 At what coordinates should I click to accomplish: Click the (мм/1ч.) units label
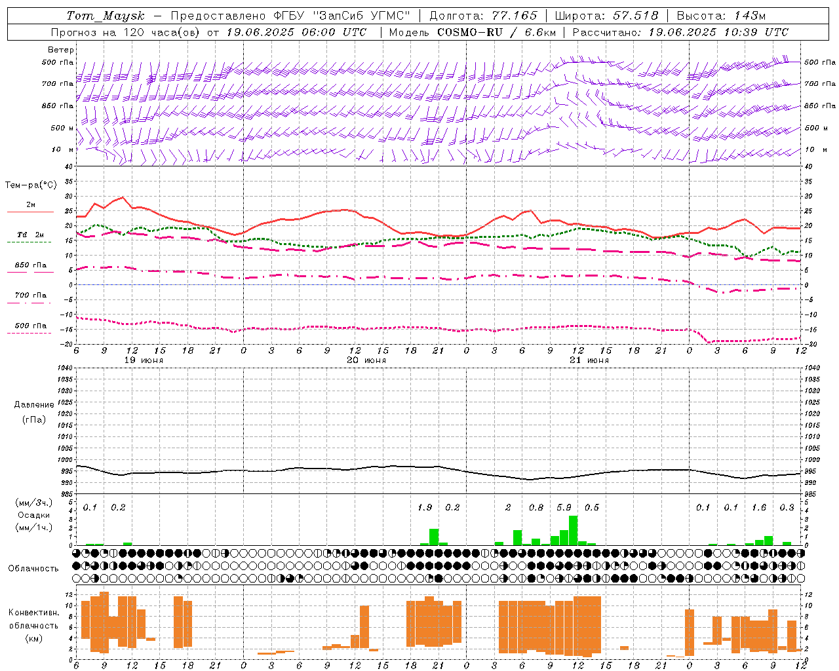pos(34,527)
